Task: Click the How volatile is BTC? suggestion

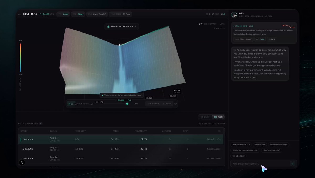Action: coord(241,145)
